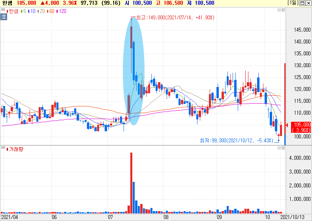Close the price chart panel
Viewport: 312px width, 221px height.
283,10
